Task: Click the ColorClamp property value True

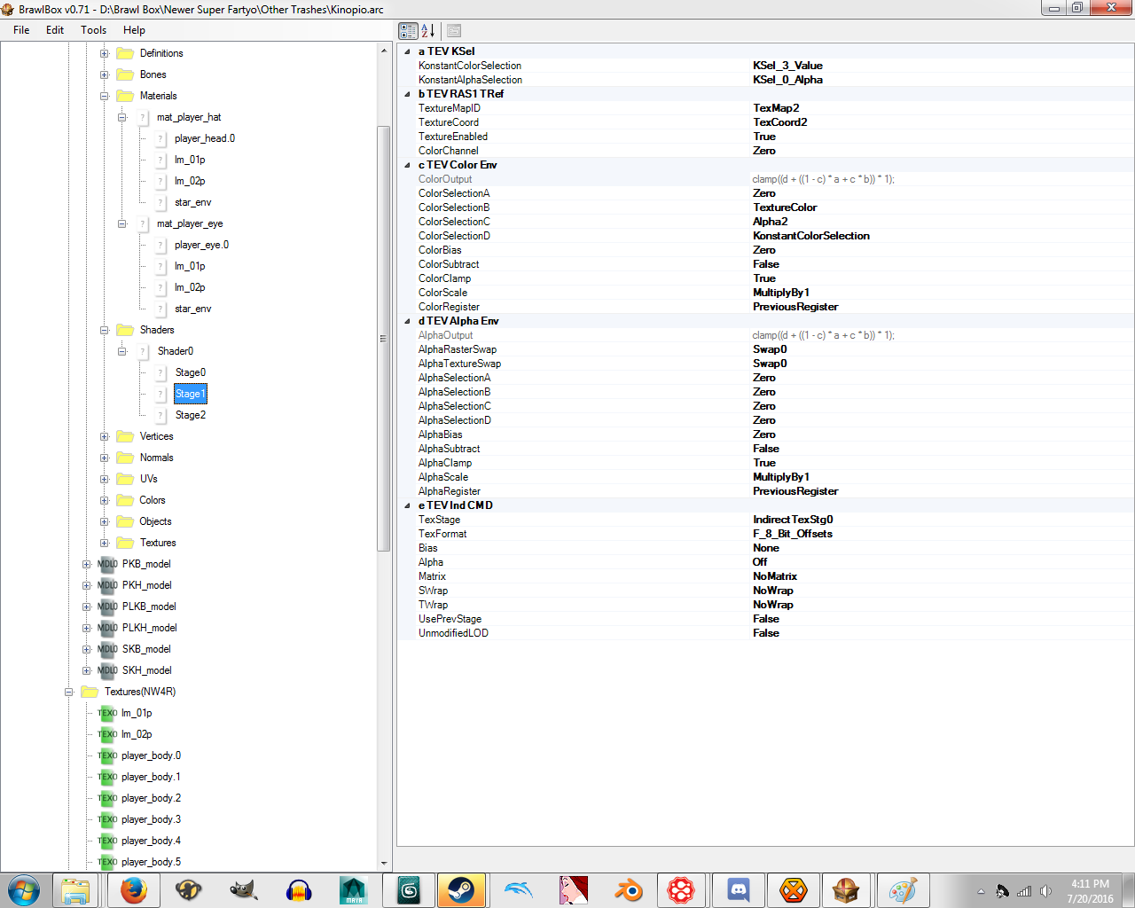Action: pyautogui.click(x=764, y=278)
